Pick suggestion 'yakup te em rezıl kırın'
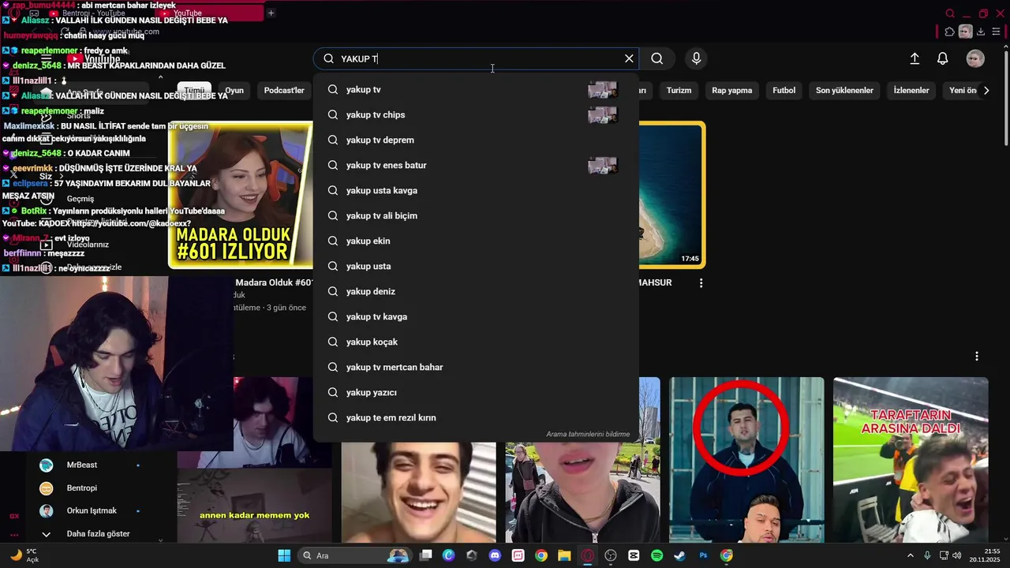This screenshot has width=1010, height=568. pyautogui.click(x=476, y=417)
